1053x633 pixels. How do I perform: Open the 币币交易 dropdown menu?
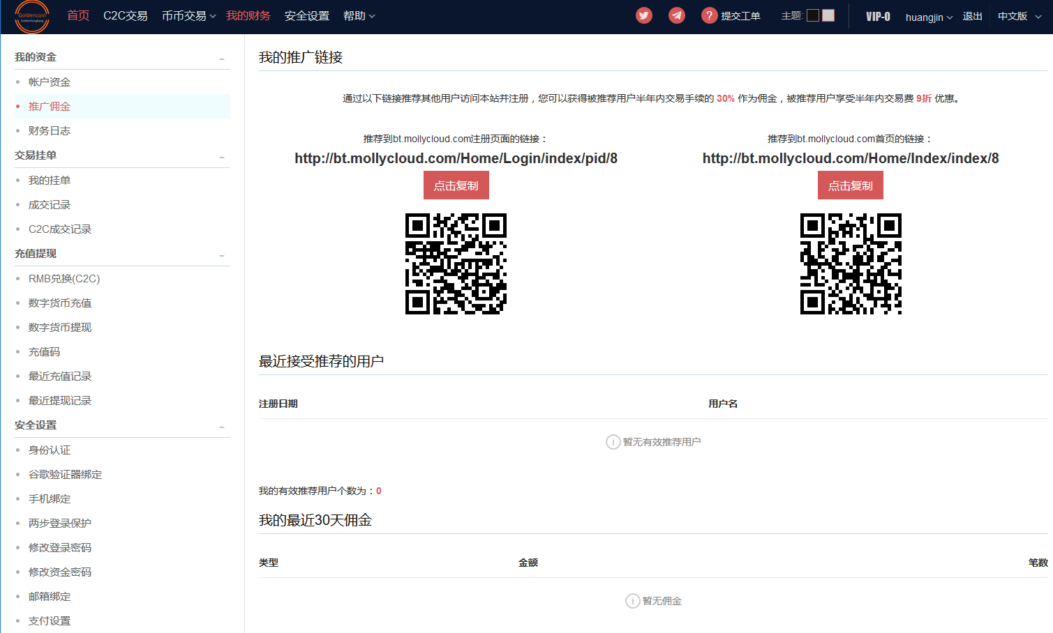click(188, 16)
